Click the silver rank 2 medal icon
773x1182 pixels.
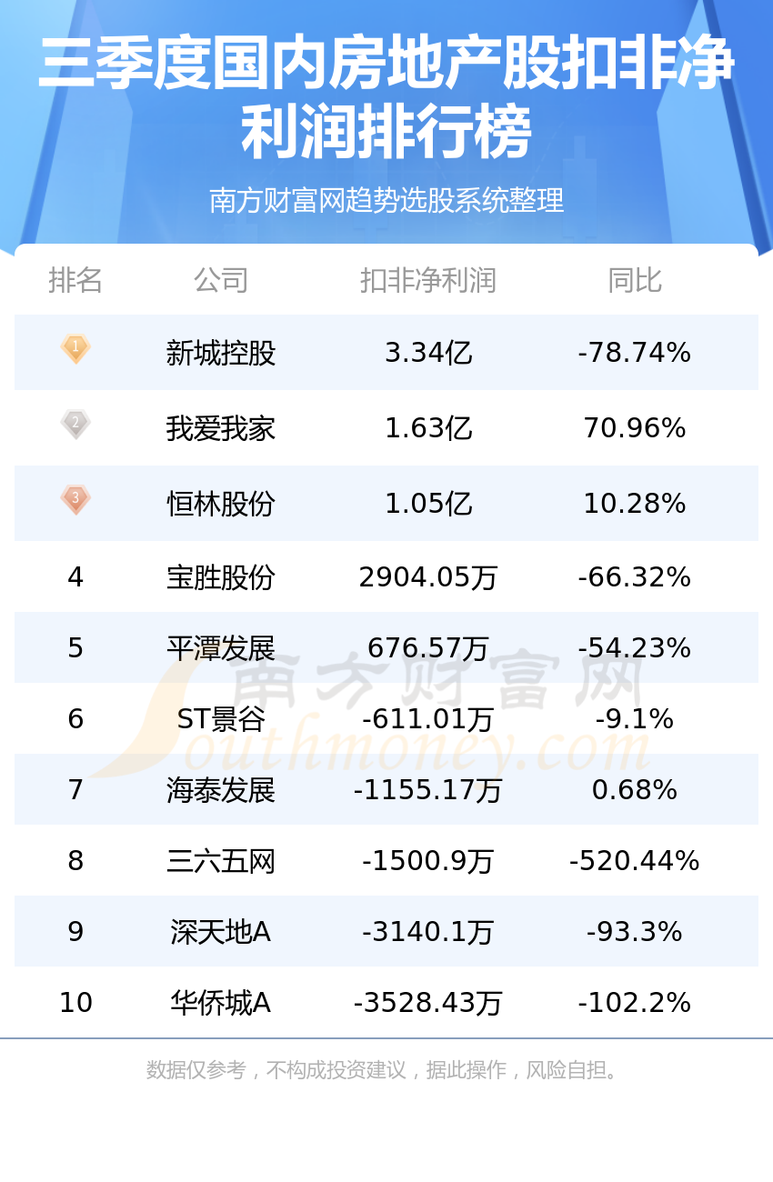[75, 425]
